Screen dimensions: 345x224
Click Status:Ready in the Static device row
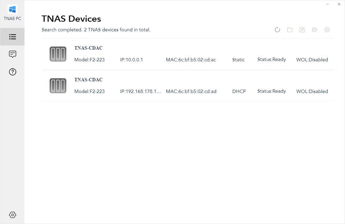[272, 59]
